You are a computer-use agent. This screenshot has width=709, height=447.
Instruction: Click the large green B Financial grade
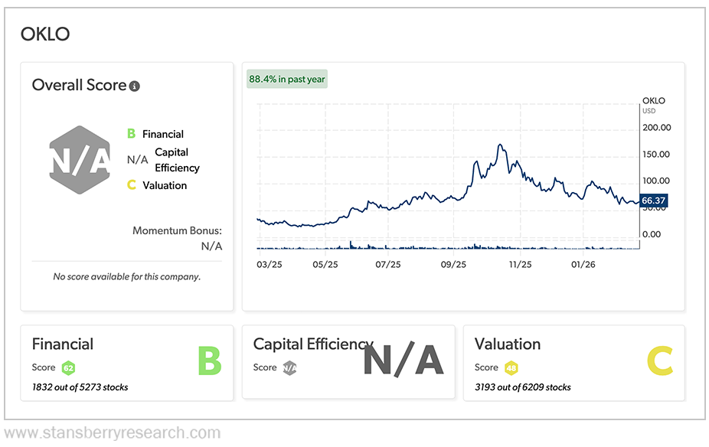point(209,361)
